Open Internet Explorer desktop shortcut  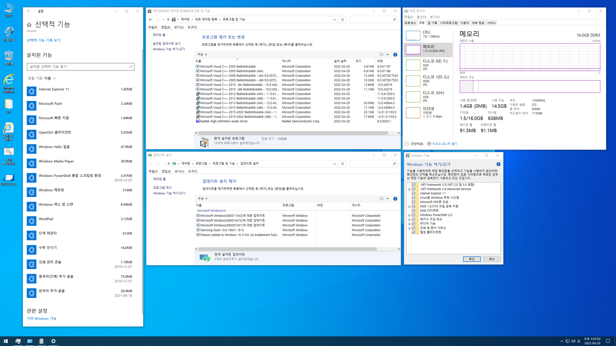click(x=9, y=83)
